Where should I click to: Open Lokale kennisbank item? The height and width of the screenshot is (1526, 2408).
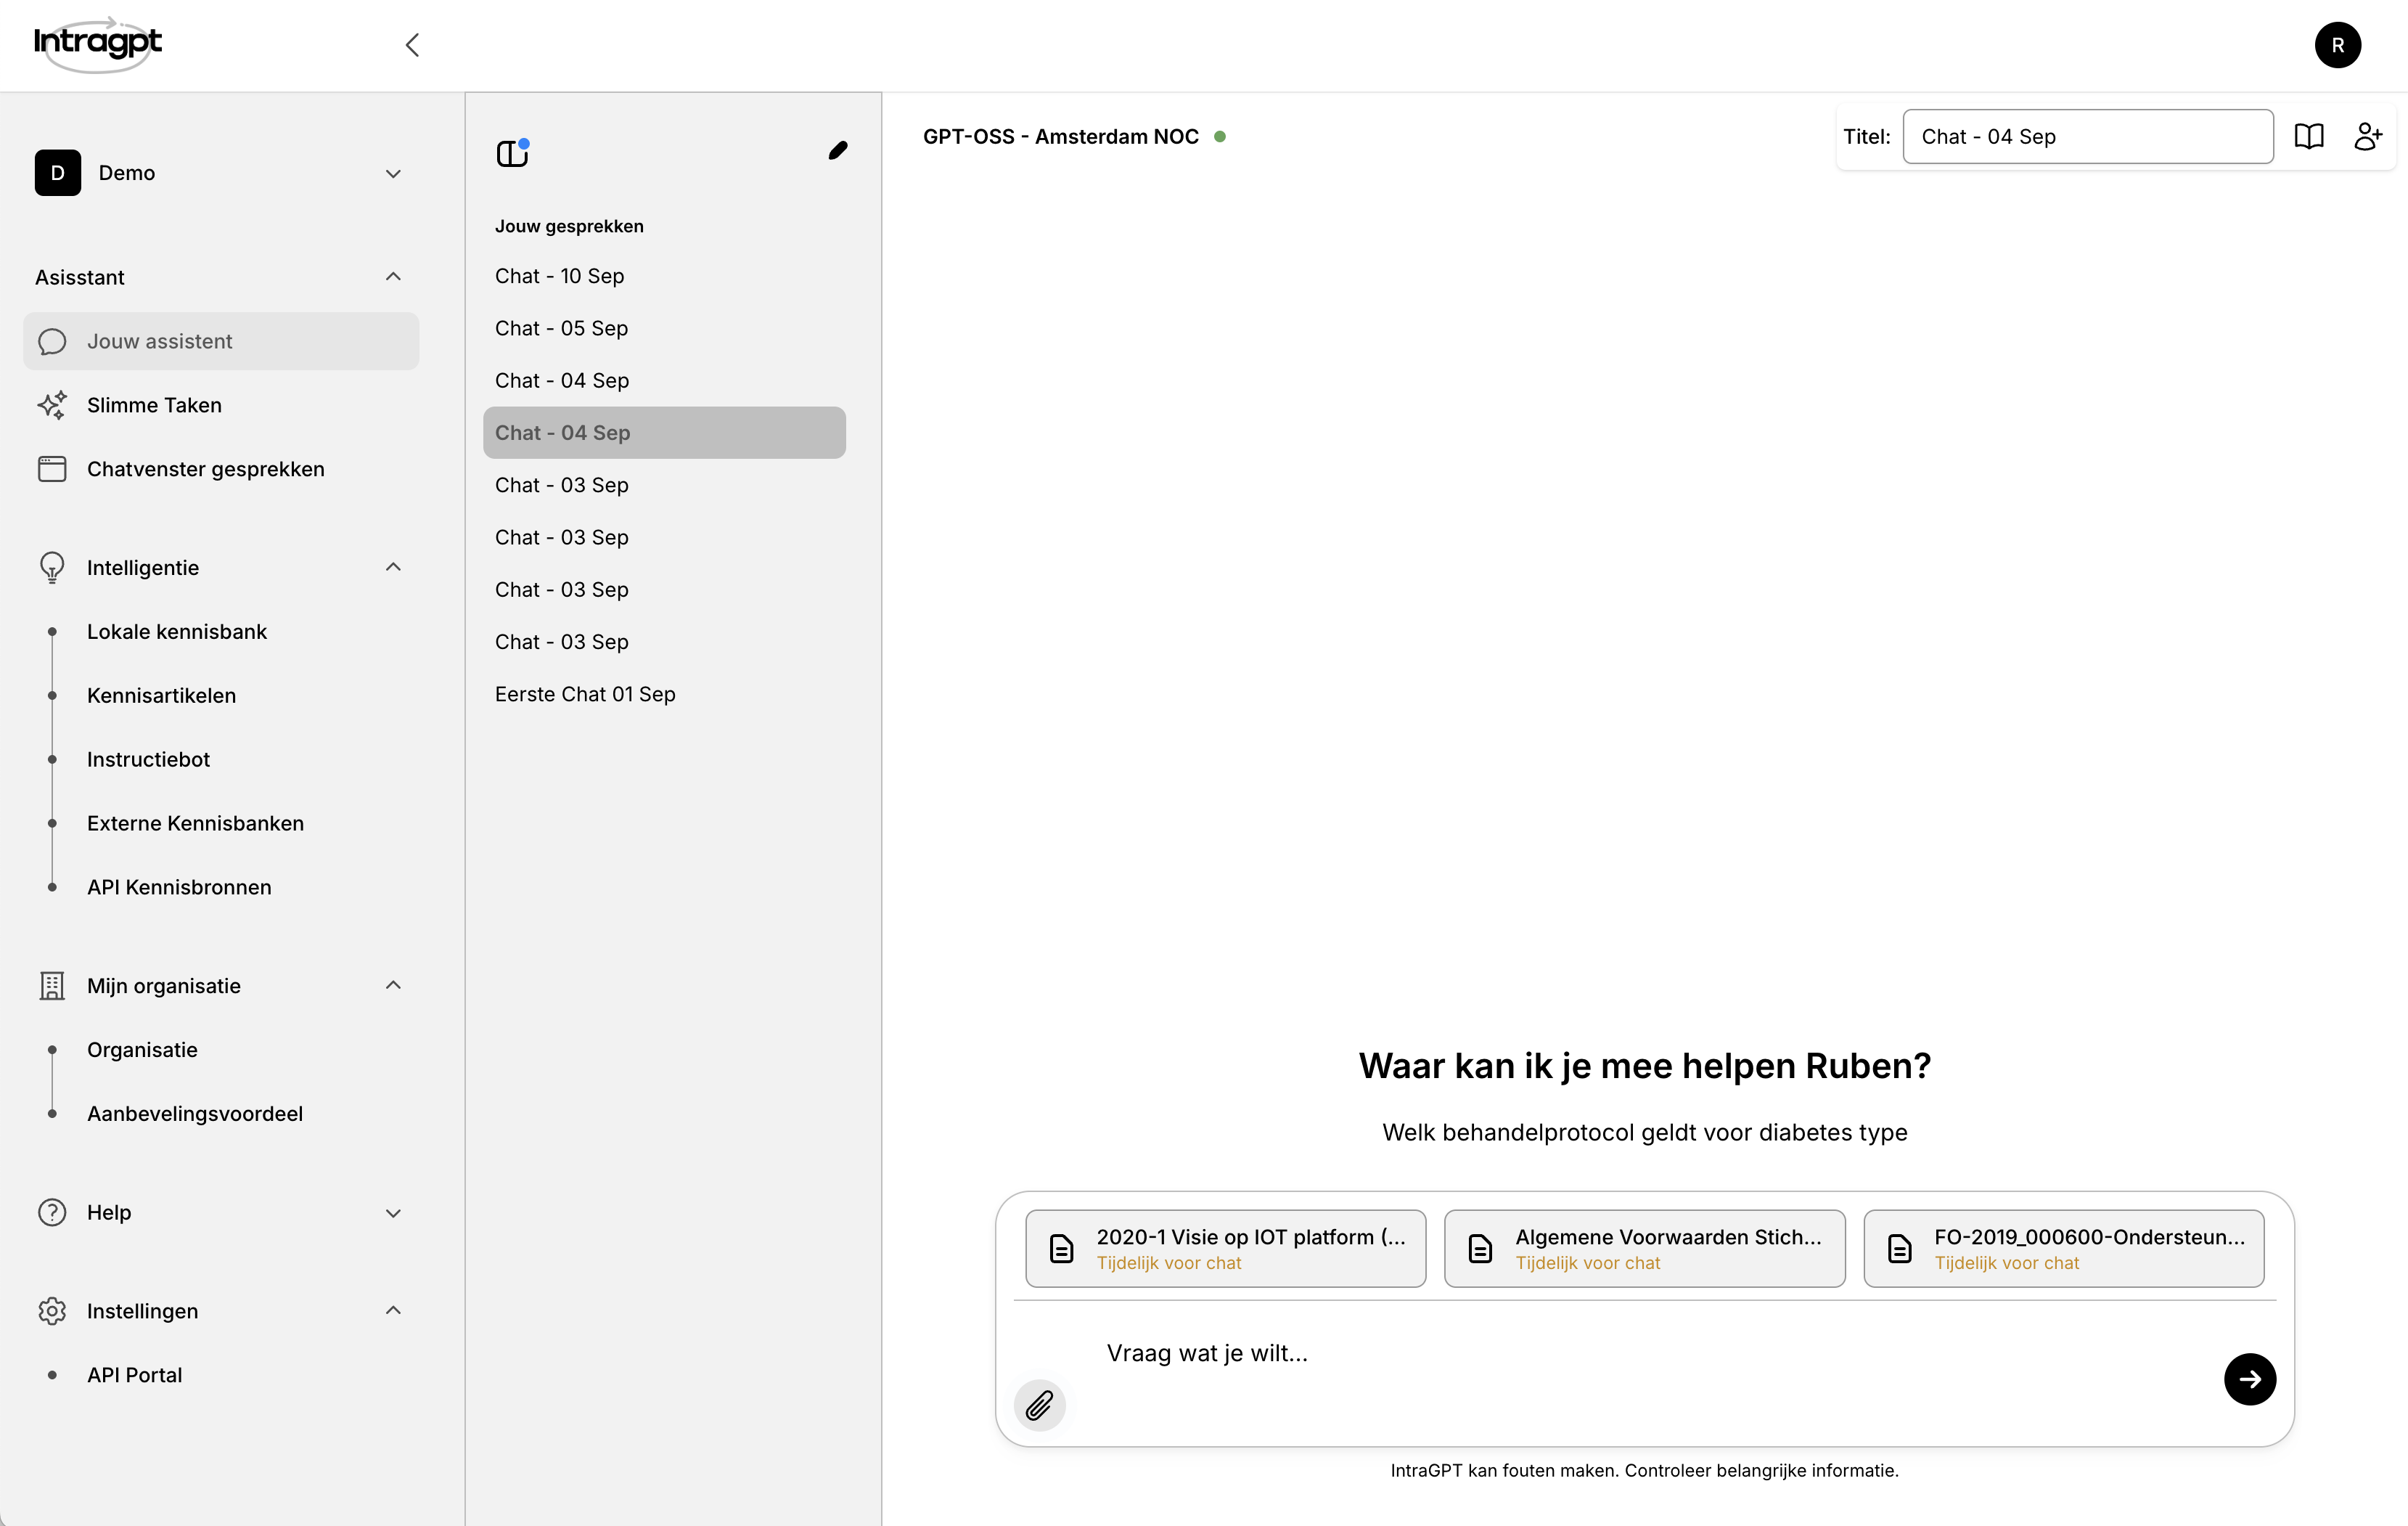(177, 632)
